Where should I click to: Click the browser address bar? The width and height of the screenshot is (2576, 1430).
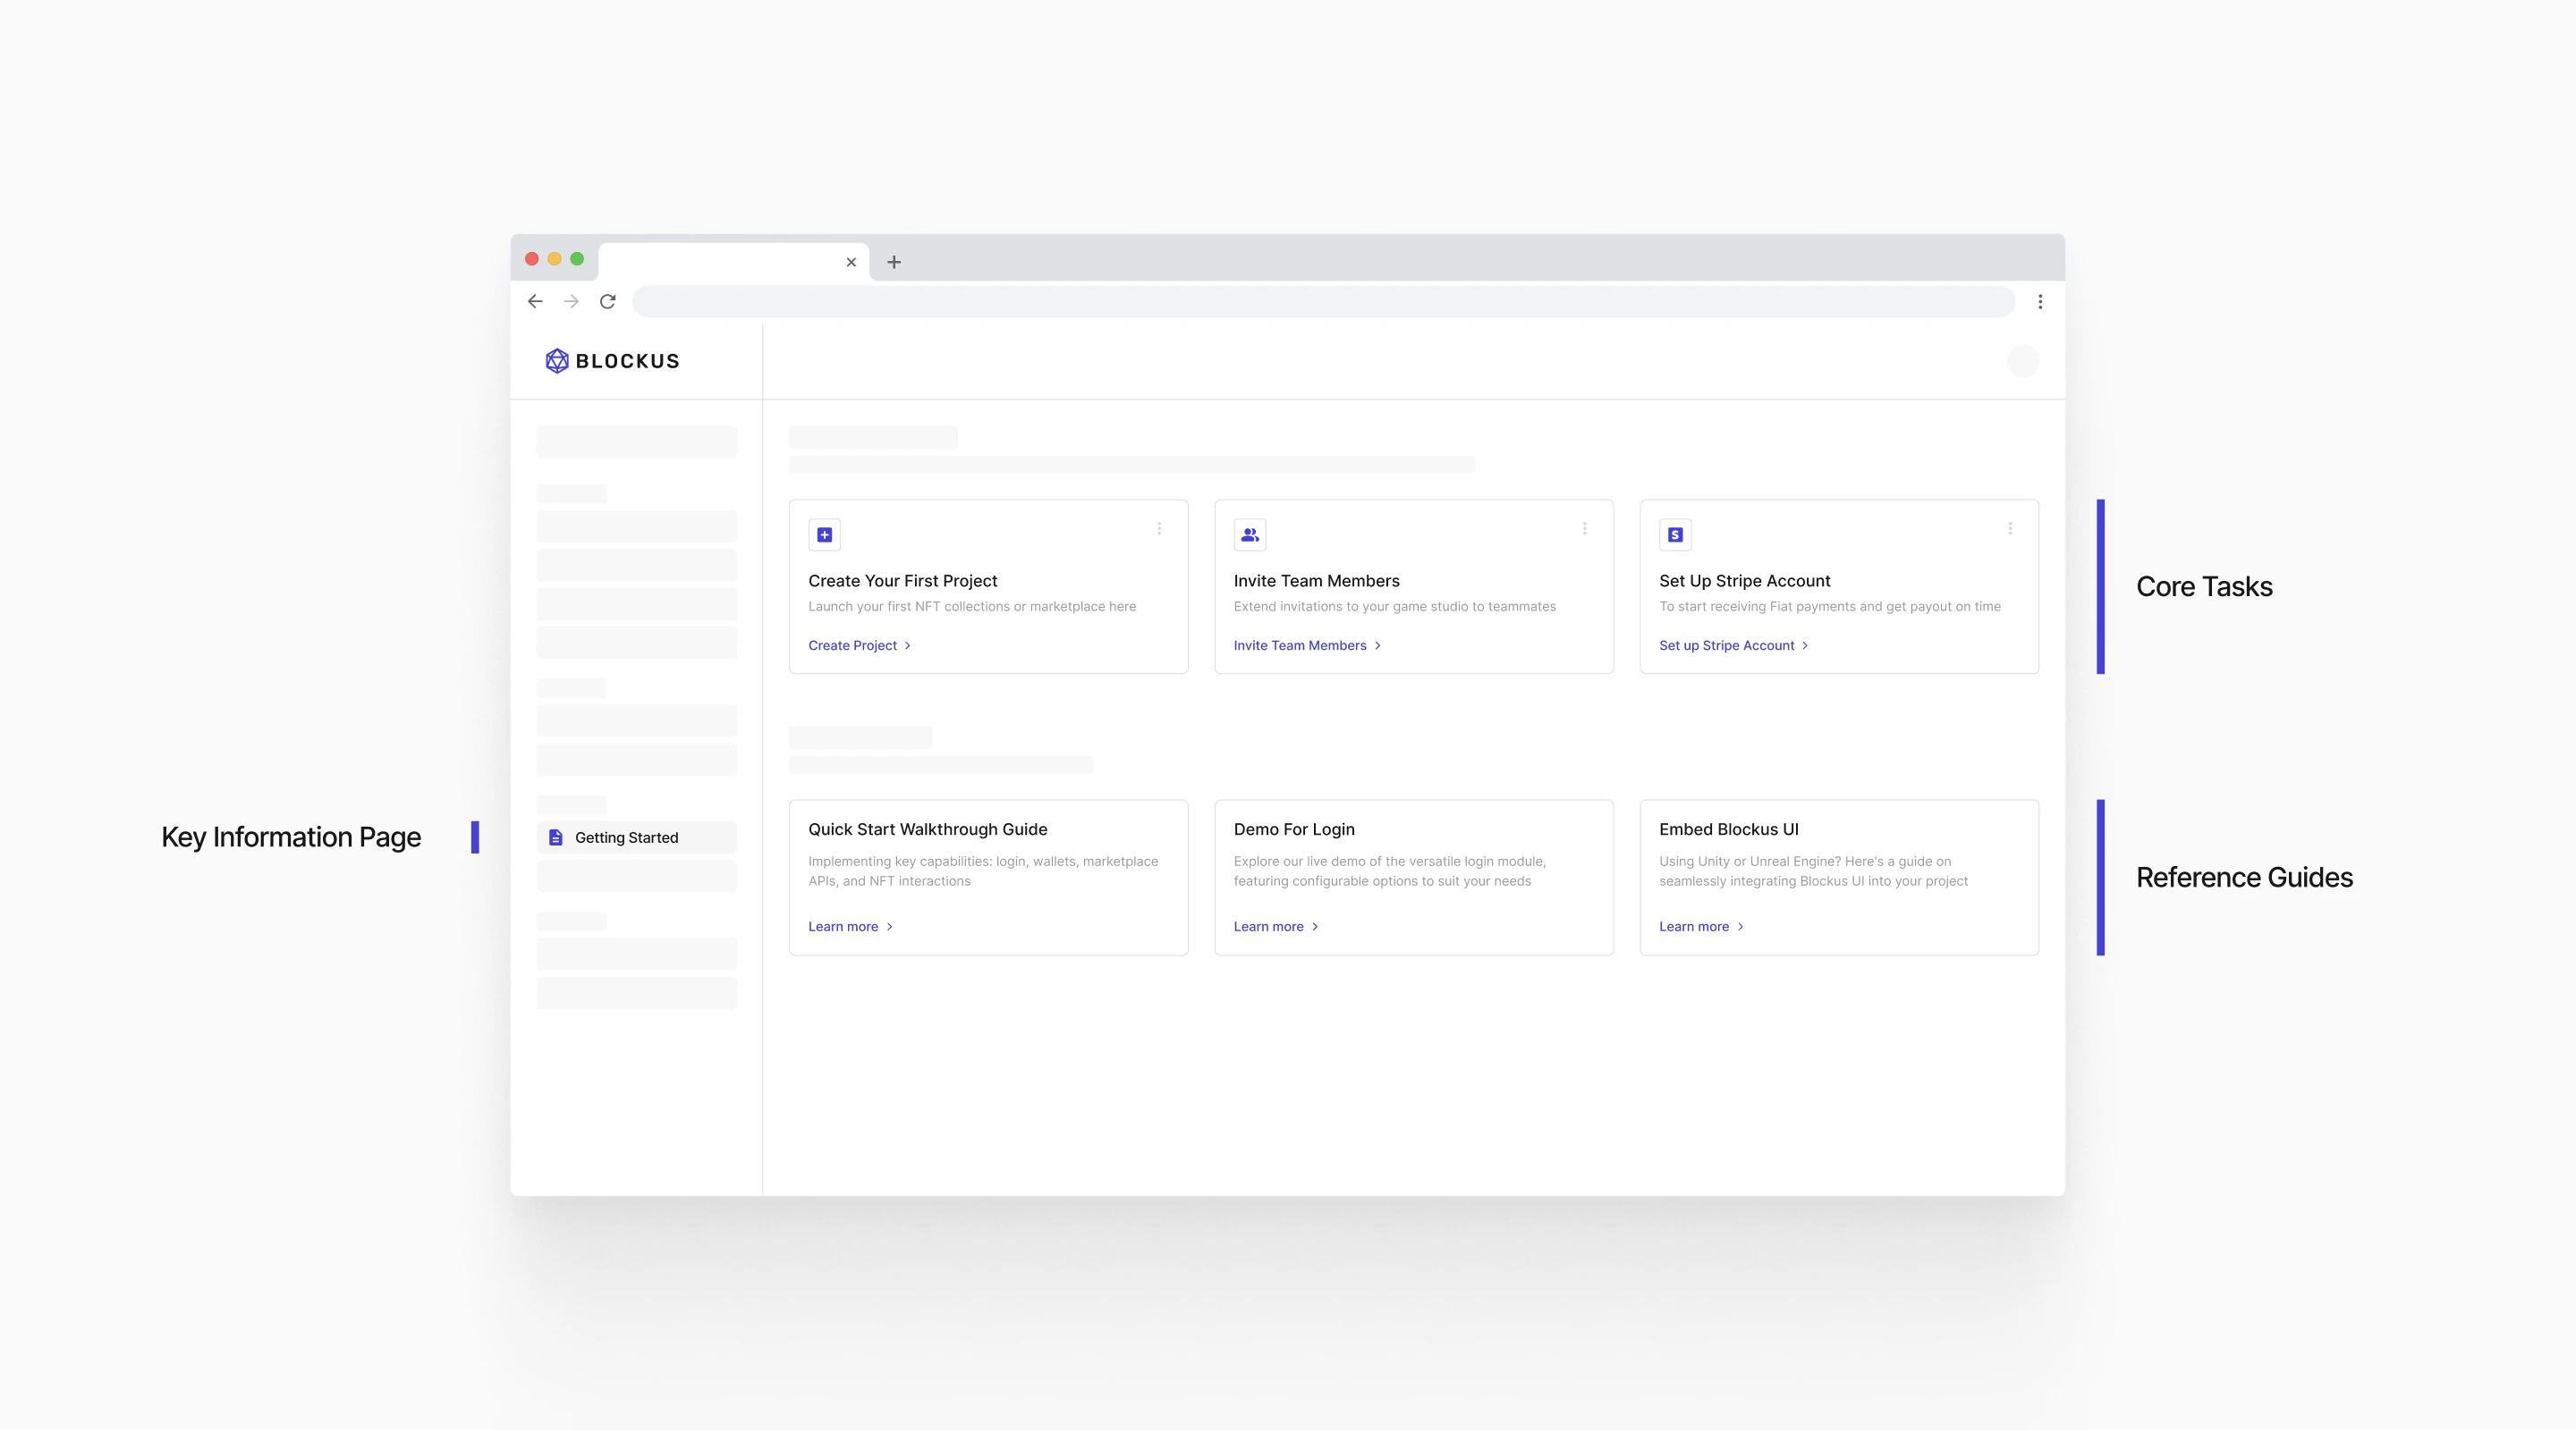point(1322,302)
